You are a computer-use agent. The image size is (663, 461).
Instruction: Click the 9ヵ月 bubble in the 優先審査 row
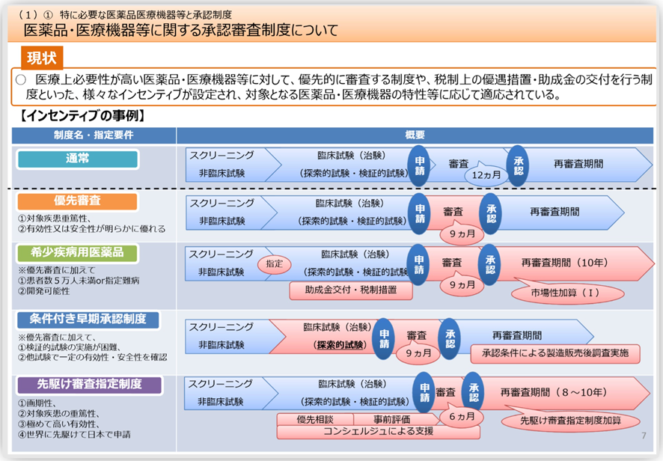click(x=462, y=233)
